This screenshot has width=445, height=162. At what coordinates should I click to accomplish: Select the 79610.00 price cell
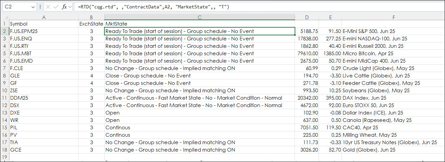click(307, 54)
